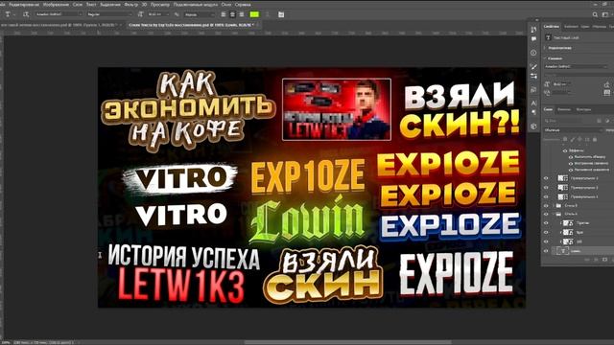Align text right in options bar
The height and width of the screenshot is (345, 614).
(242, 14)
